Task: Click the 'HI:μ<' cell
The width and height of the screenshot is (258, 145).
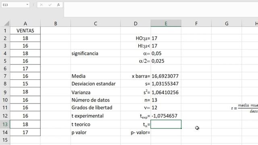Action: click(135, 46)
